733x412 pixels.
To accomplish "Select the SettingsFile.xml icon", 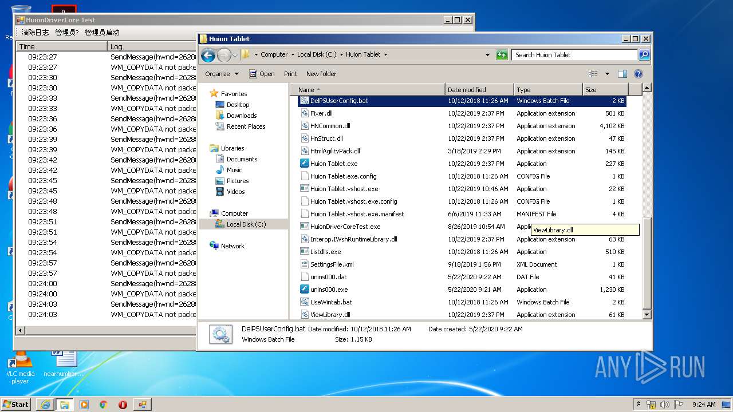I will [305, 264].
